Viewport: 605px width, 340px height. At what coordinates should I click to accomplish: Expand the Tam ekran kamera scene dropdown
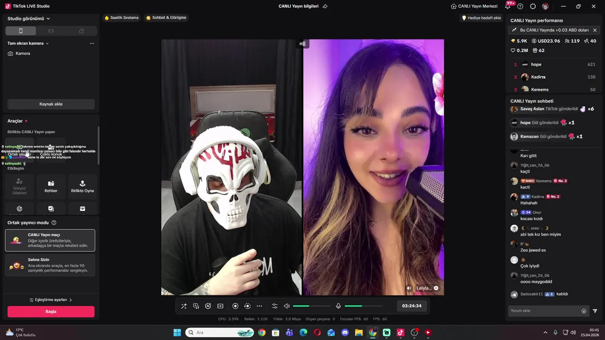(28, 43)
